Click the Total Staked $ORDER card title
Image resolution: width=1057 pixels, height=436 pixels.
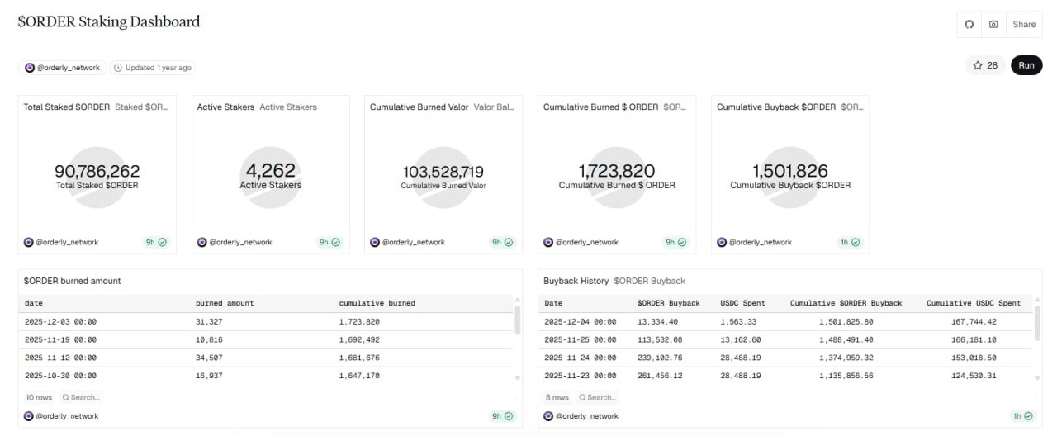tap(67, 107)
